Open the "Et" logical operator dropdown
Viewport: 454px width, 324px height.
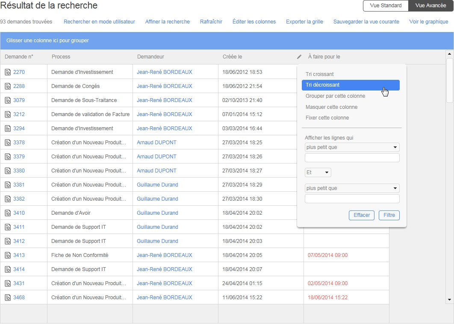[x=318, y=172]
